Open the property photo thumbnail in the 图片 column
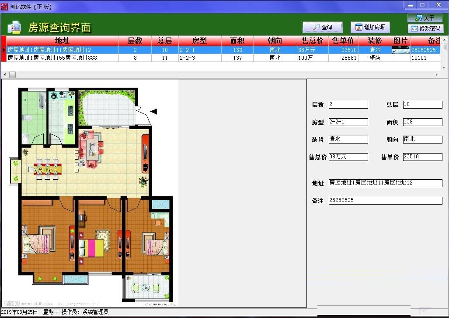The image size is (449, 318). click(401, 50)
